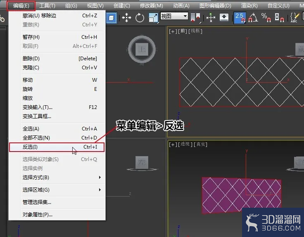Toggle the Percent Snap icon
Screen dimensions: 304x237
tap(266, 17)
